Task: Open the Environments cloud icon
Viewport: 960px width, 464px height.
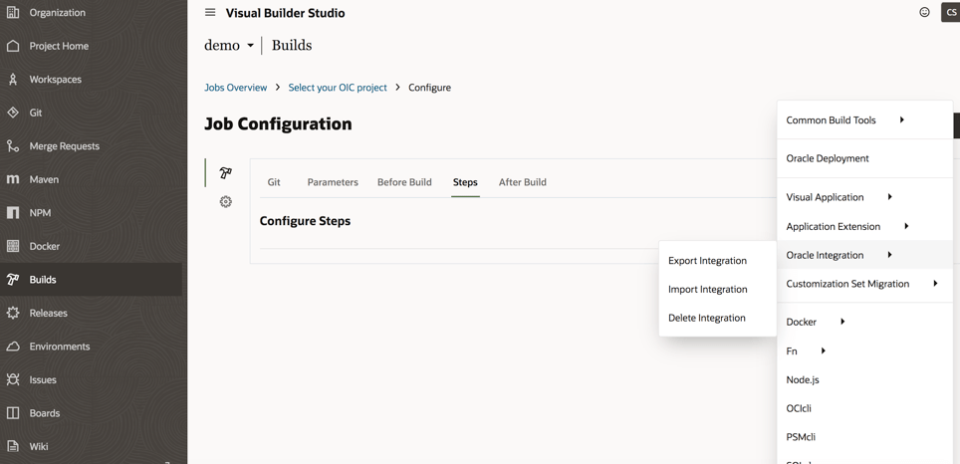Action: [13, 347]
